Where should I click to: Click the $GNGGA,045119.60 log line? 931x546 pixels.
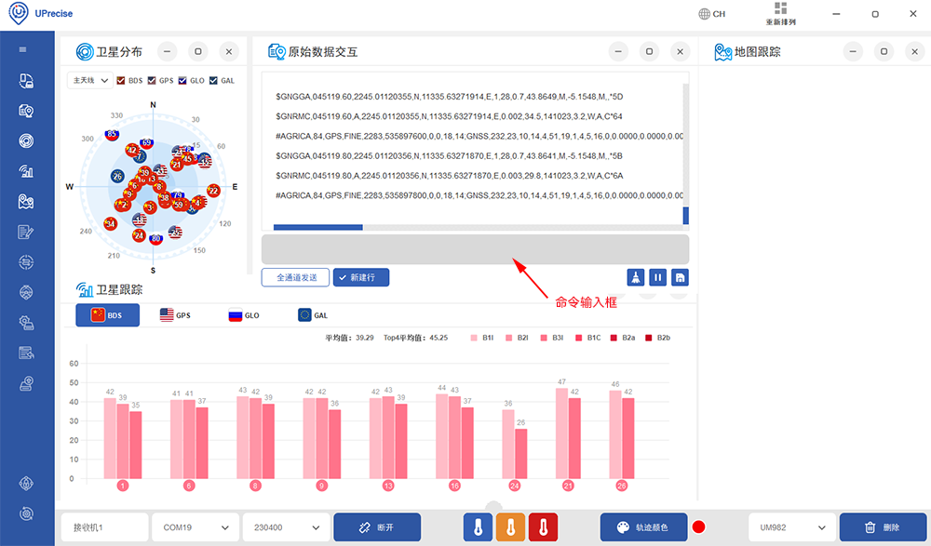(x=449, y=97)
